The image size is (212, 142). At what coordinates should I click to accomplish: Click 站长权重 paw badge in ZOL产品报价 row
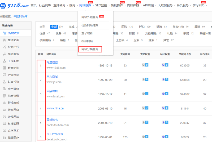pos(165,137)
